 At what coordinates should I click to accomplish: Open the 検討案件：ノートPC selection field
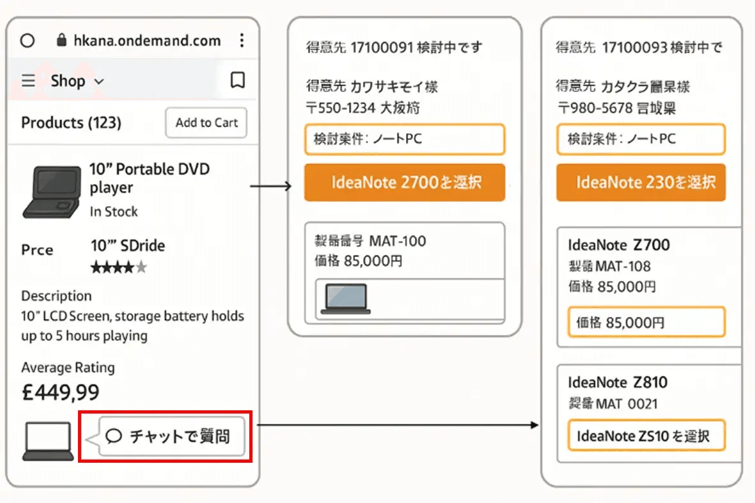[x=404, y=139]
